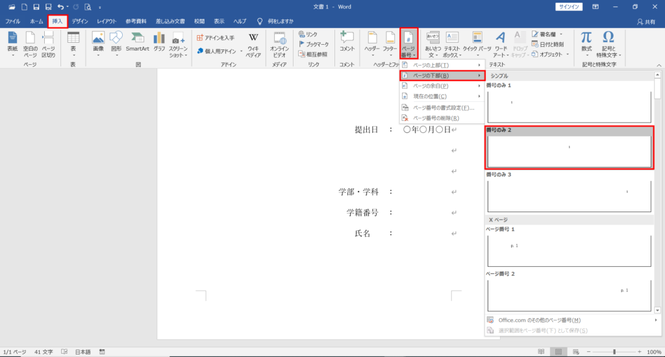
Task: Click the Page Number (ページ番号) button
Action: (x=408, y=44)
